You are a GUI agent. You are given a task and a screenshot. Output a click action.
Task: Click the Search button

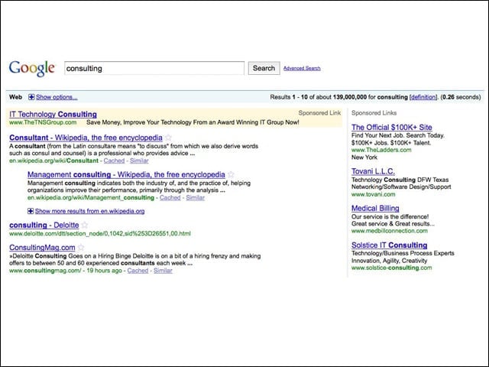click(264, 68)
